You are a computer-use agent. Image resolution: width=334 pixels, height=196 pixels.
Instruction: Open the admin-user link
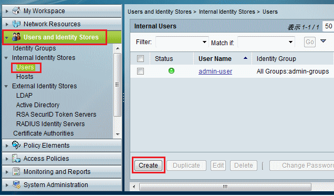215,71
